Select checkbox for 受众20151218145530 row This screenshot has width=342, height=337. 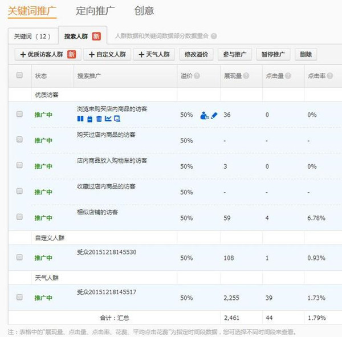pos(20,257)
